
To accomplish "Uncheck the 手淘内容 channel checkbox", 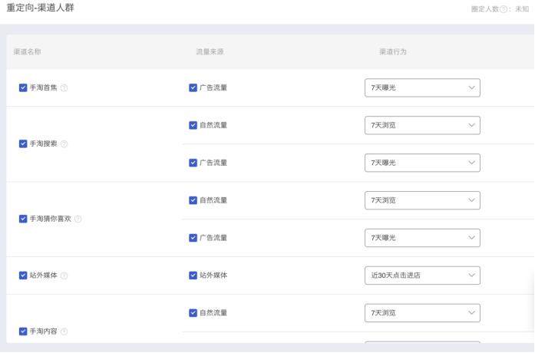I will (x=23, y=332).
